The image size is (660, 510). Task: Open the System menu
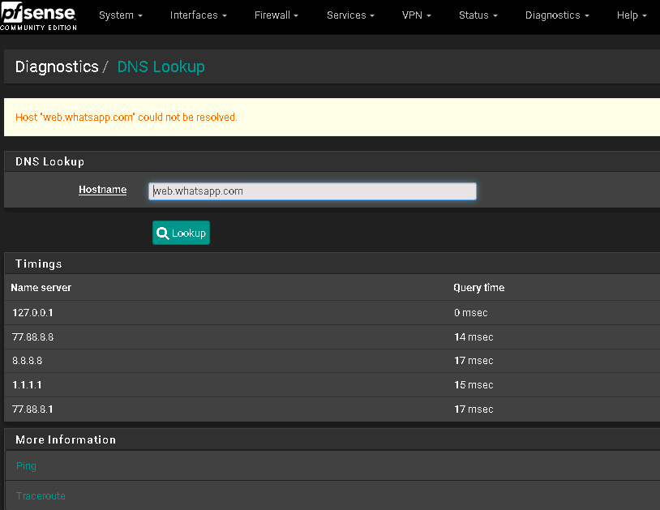(x=120, y=15)
